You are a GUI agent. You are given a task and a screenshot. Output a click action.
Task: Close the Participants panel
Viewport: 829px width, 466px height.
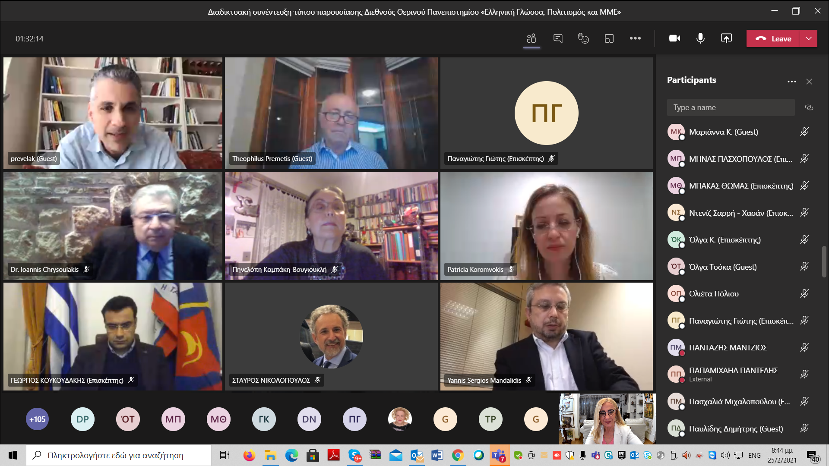point(809,82)
